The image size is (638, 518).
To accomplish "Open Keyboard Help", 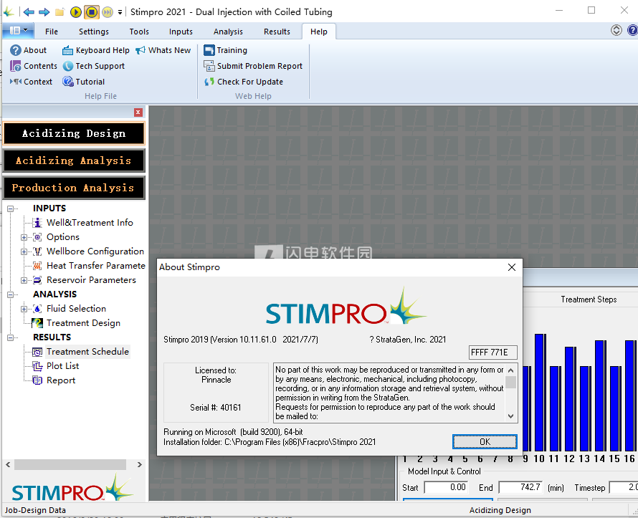I will point(95,50).
